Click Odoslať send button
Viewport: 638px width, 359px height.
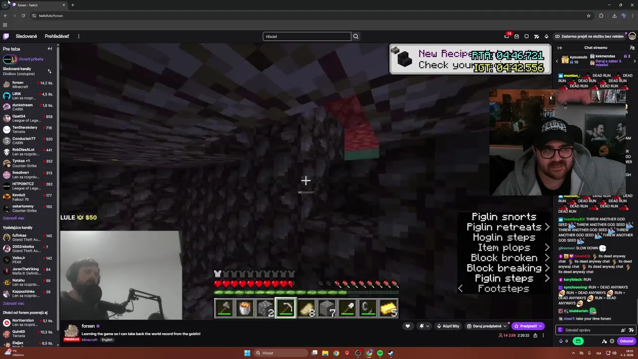[627, 342]
